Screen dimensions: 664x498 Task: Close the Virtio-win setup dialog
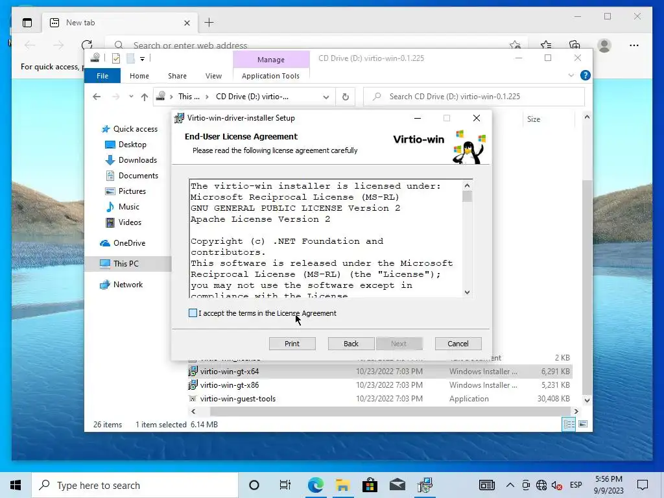477,118
